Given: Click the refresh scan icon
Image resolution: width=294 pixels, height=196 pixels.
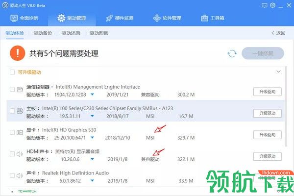Looking at the screenshot, I should click(x=232, y=53).
